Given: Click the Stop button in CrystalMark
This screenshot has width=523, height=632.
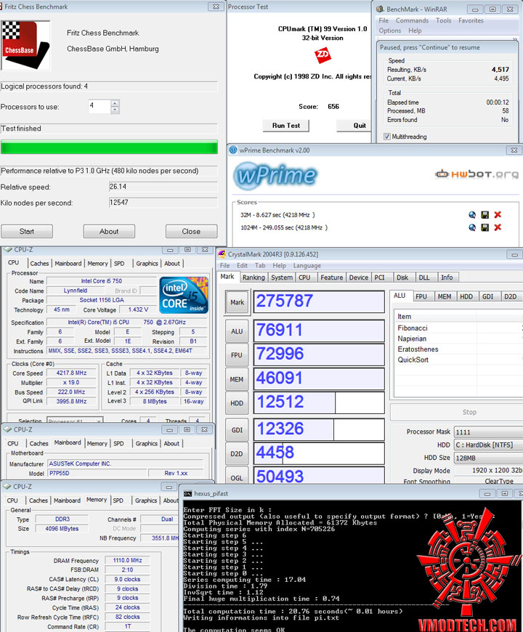Looking at the screenshot, I should [456, 412].
